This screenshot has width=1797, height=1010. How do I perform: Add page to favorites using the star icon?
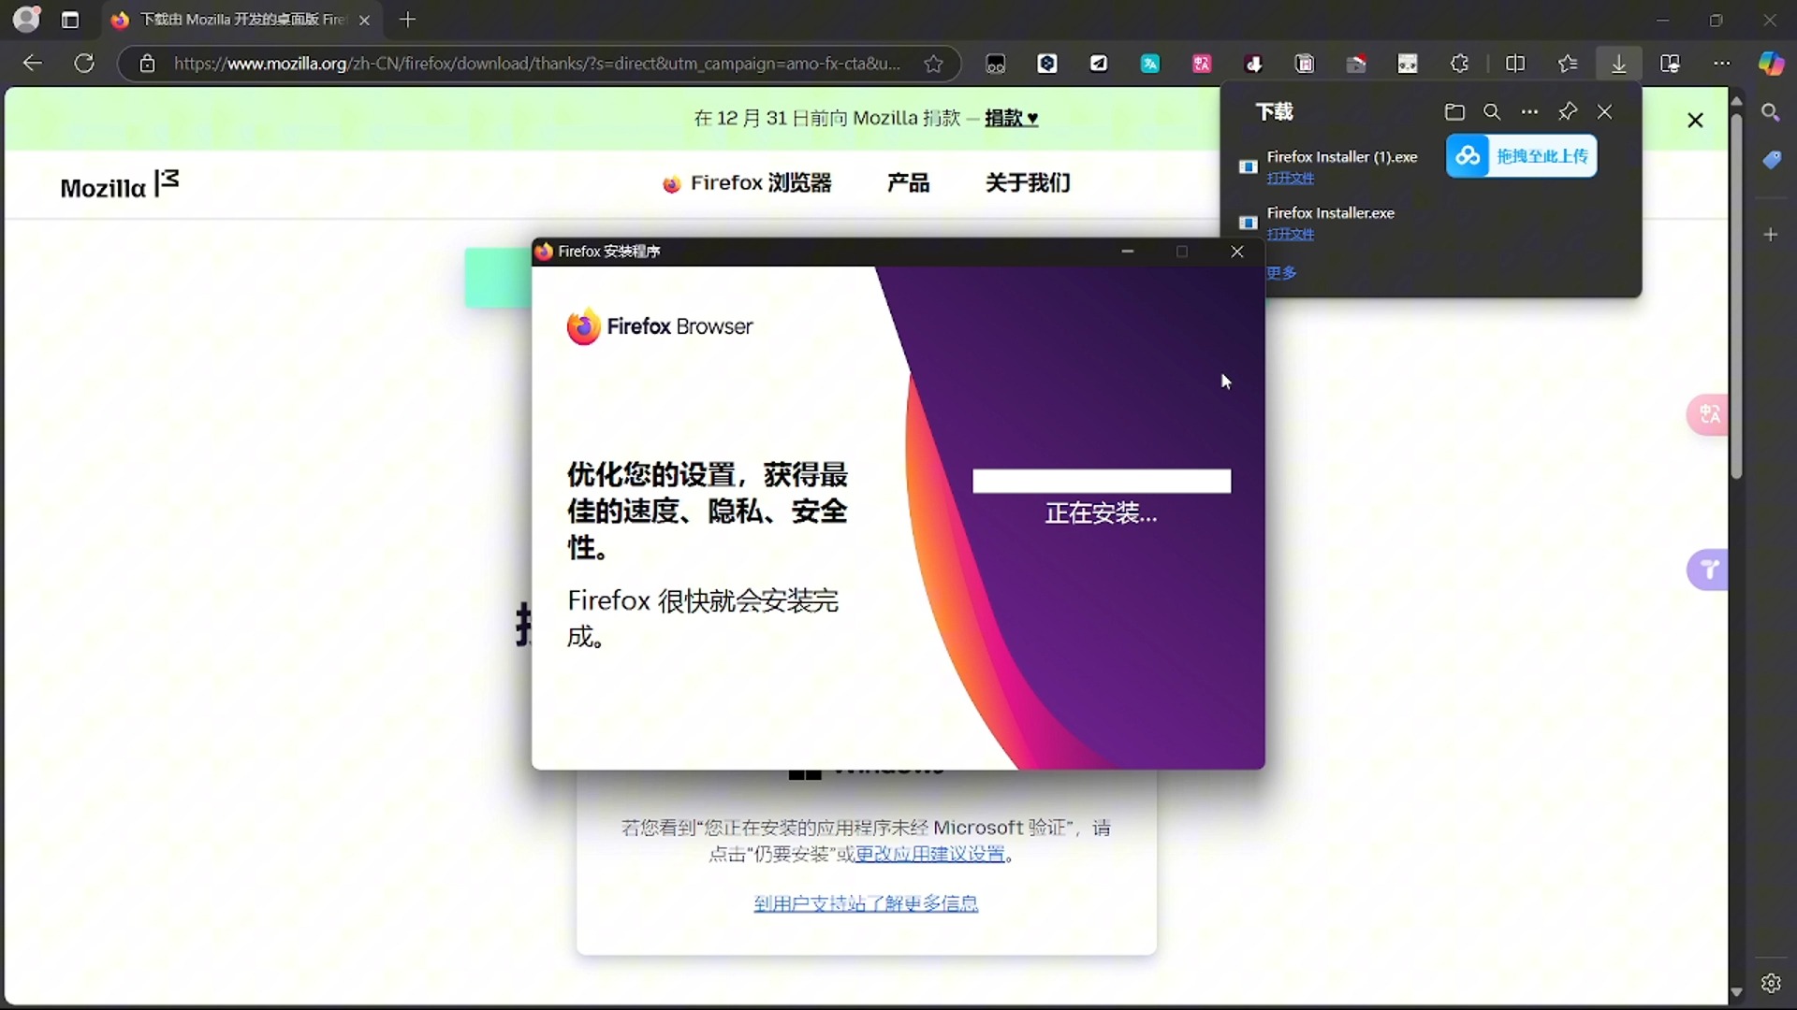click(933, 64)
